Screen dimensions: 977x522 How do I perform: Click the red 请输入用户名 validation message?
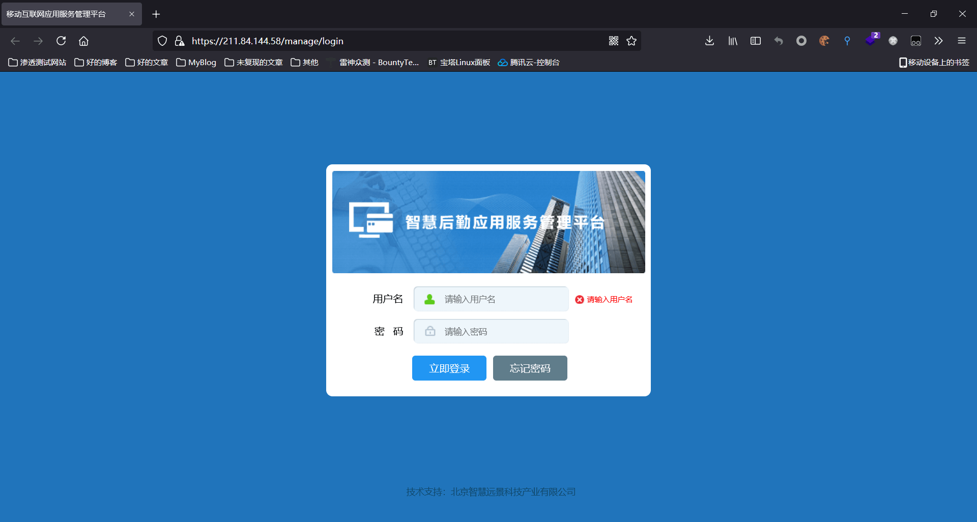click(610, 300)
